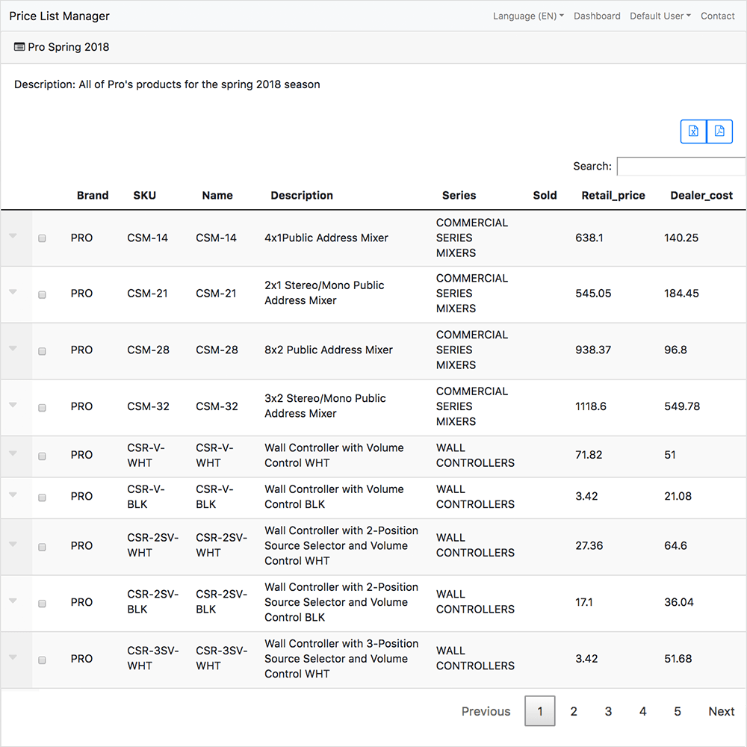Open the Price List Manager home link
This screenshot has width=747, height=747.
pyautogui.click(x=60, y=16)
